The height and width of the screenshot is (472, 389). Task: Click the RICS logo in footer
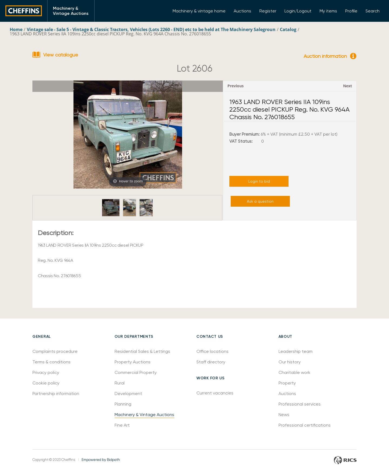(x=345, y=460)
